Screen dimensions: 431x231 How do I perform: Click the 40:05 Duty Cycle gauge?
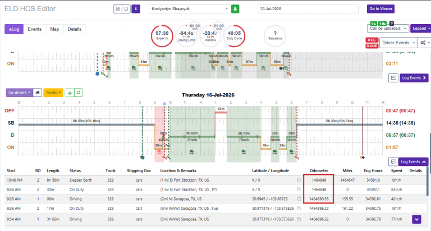(234, 36)
